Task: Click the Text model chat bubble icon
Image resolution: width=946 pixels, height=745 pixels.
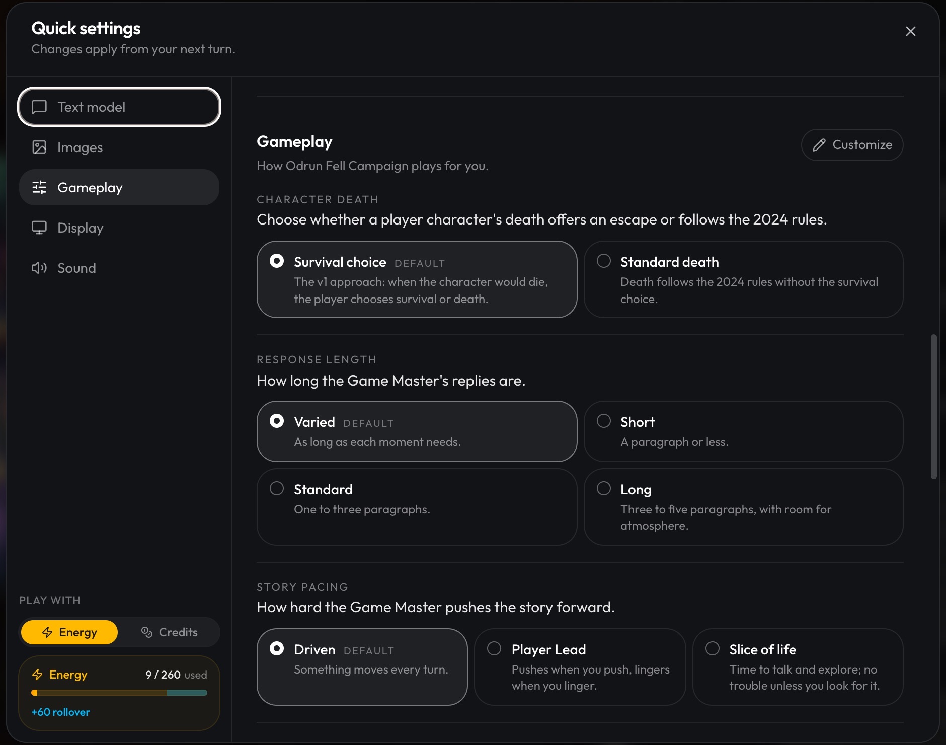Action: [39, 107]
